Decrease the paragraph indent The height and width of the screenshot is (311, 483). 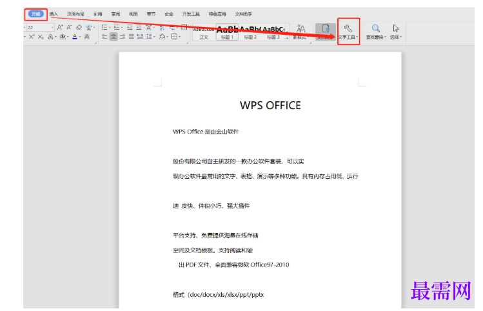pyautogui.click(x=130, y=28)
